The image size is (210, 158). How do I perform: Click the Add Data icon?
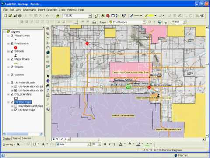click(58, 16)
